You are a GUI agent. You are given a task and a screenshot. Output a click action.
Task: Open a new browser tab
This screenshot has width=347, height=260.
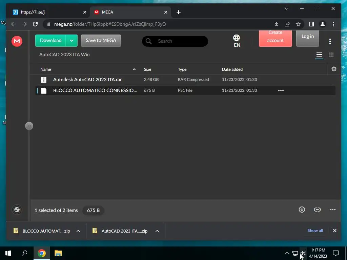179,12
